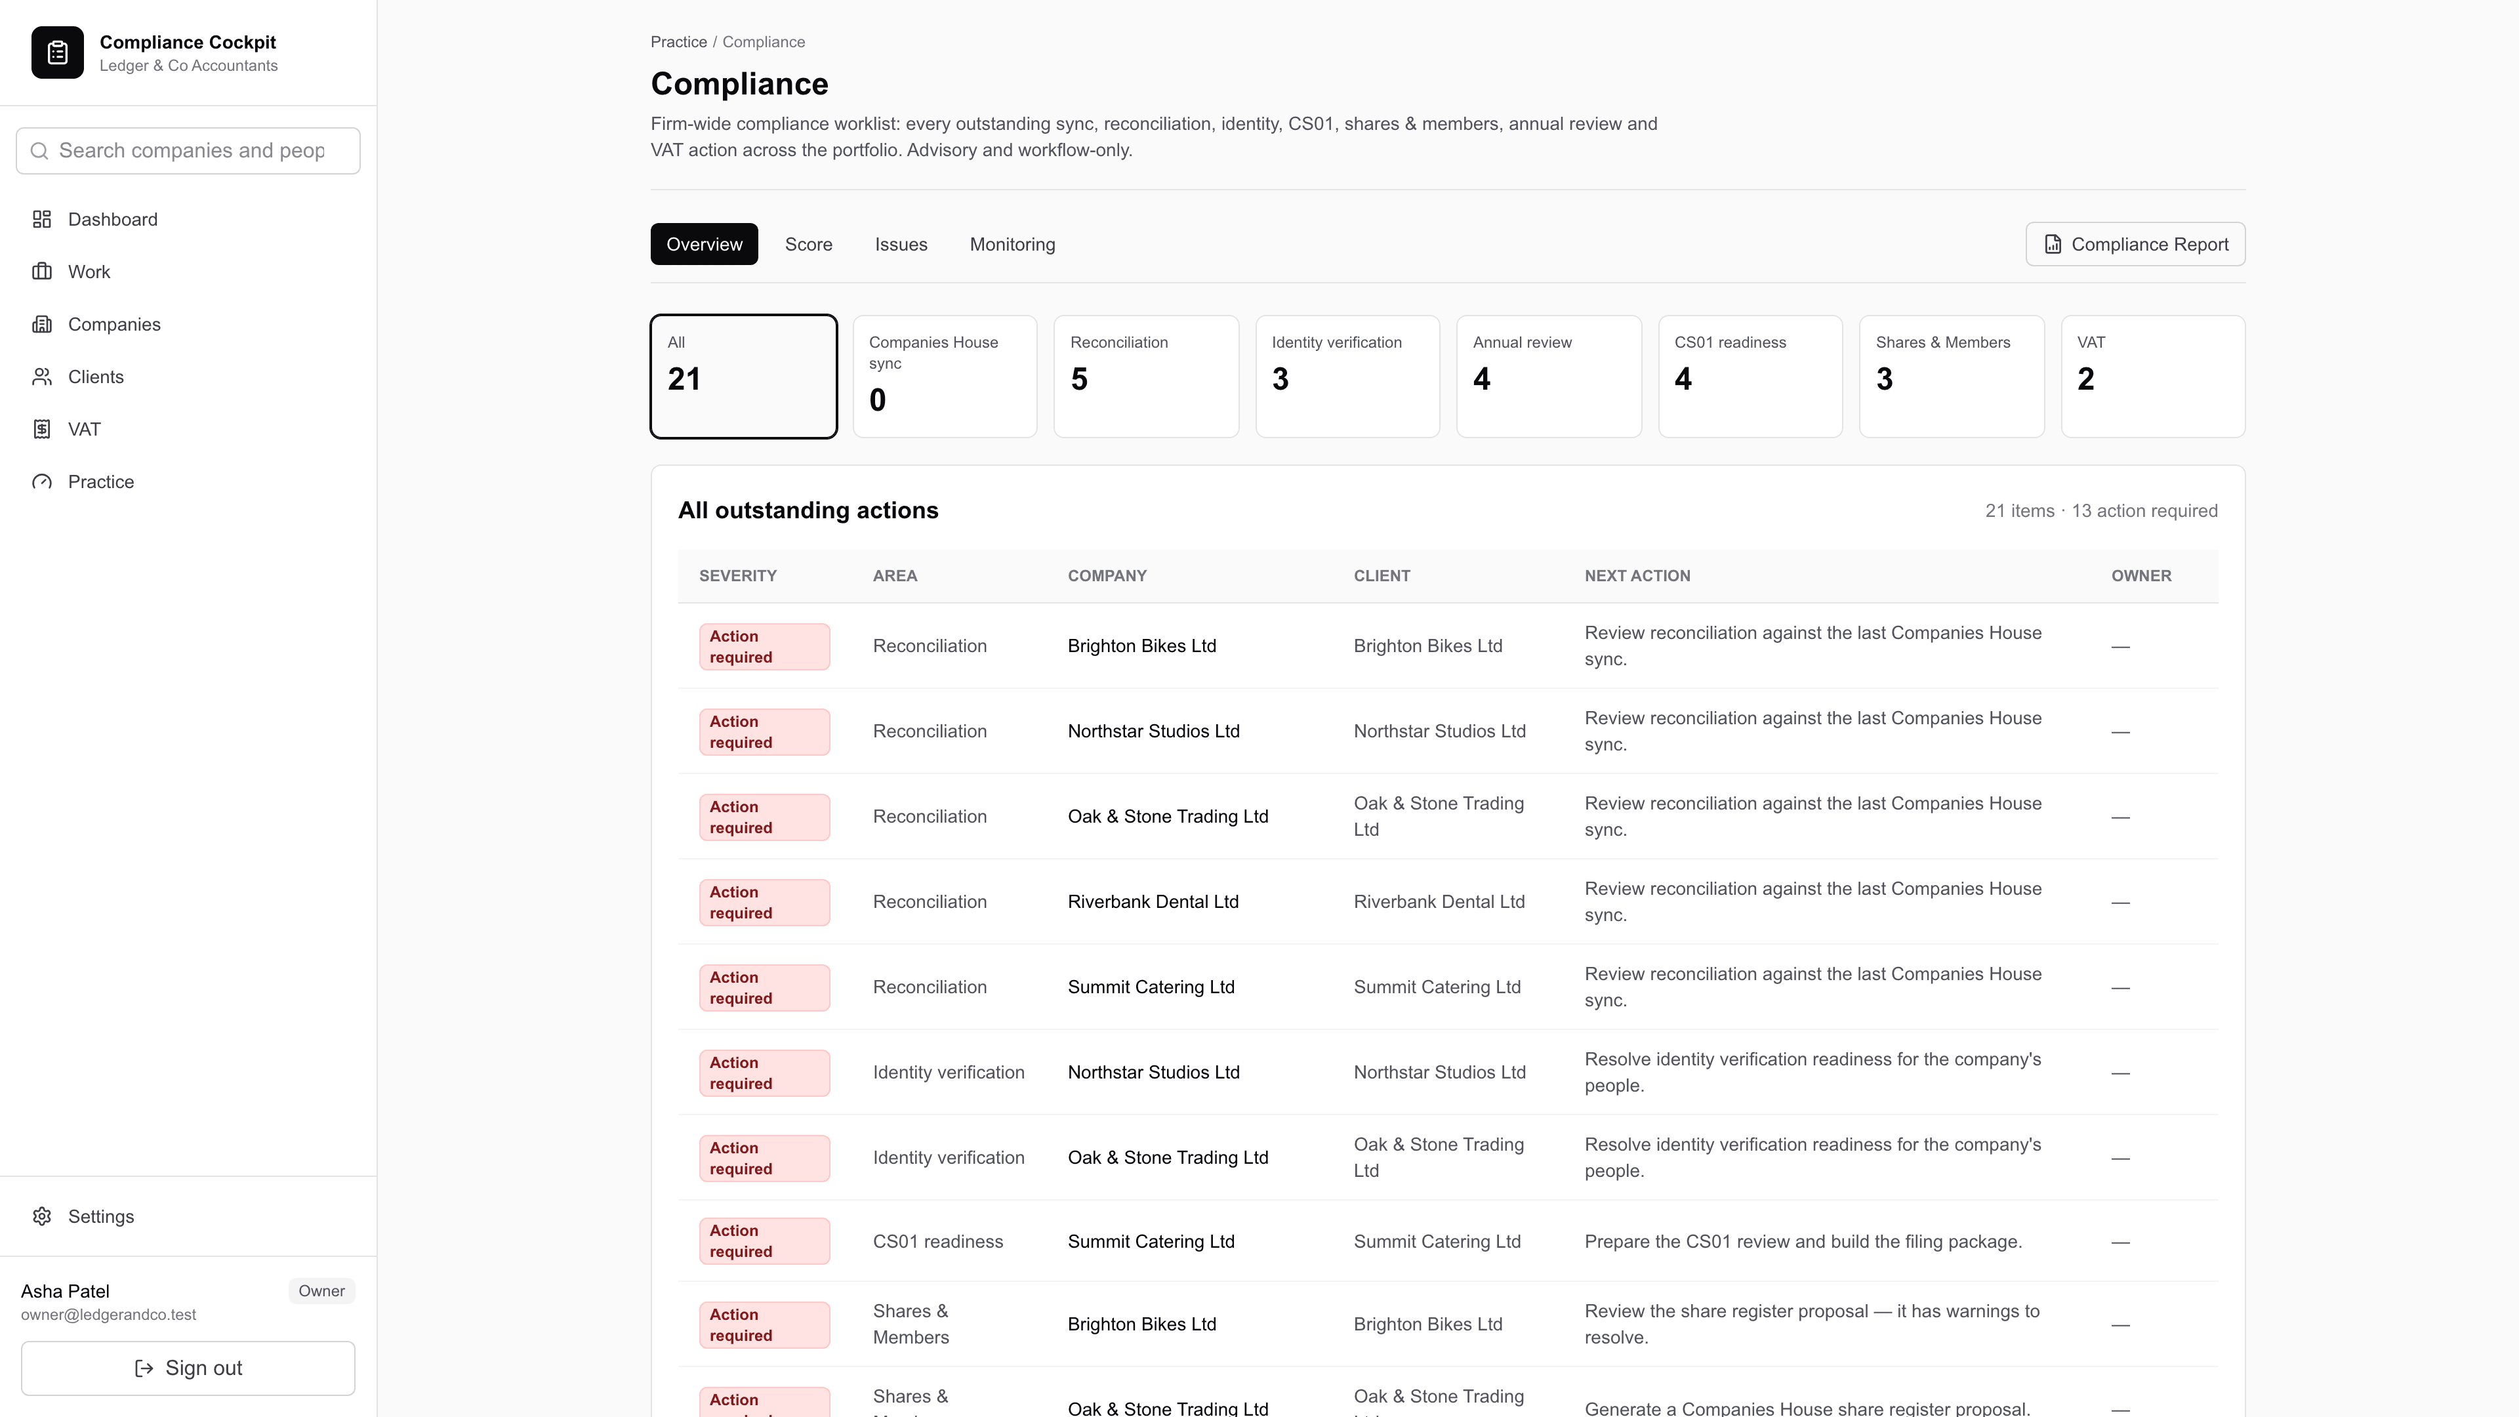This screenshot has width=2519, height=1417.
Task: Switch to the Score tab
Action: point(809,245)
